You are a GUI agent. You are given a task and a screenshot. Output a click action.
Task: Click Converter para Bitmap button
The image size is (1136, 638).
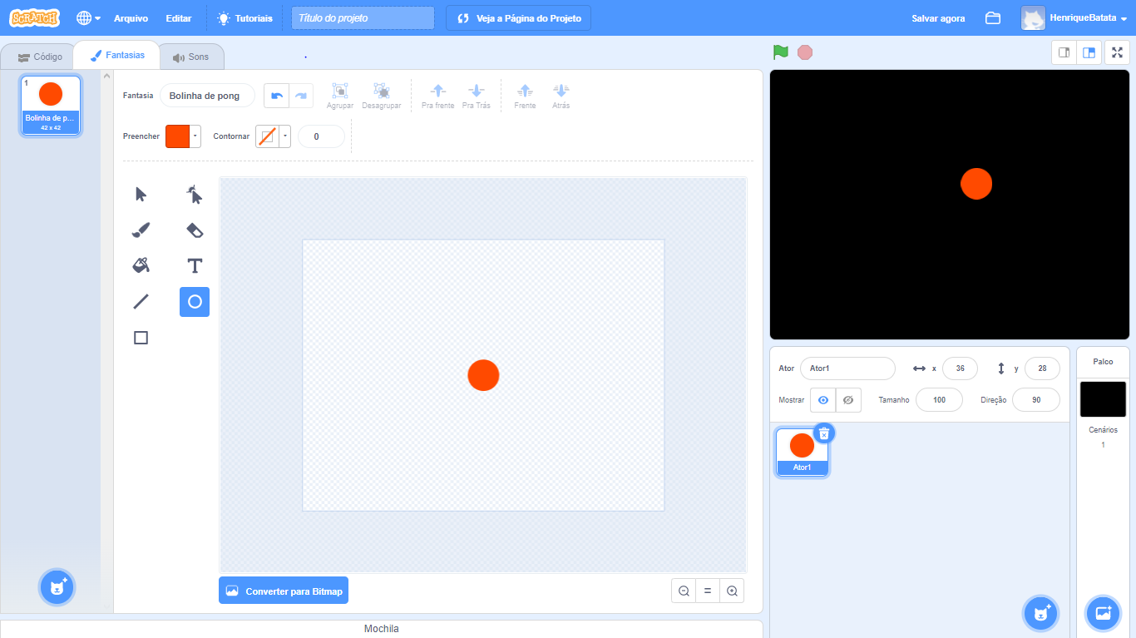[284, 591]
